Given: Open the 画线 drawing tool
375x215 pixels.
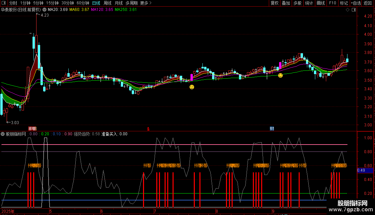Looking at the screenshot, I should [x=321, y=3].
